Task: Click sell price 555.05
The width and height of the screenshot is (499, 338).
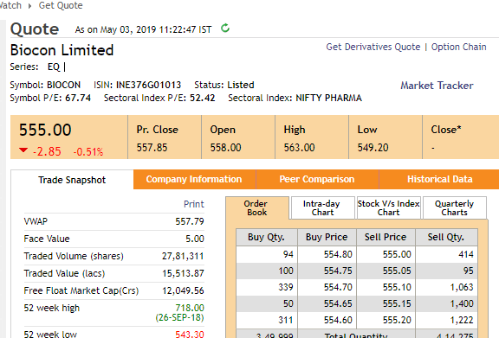Action: click(x=397, y=271)
